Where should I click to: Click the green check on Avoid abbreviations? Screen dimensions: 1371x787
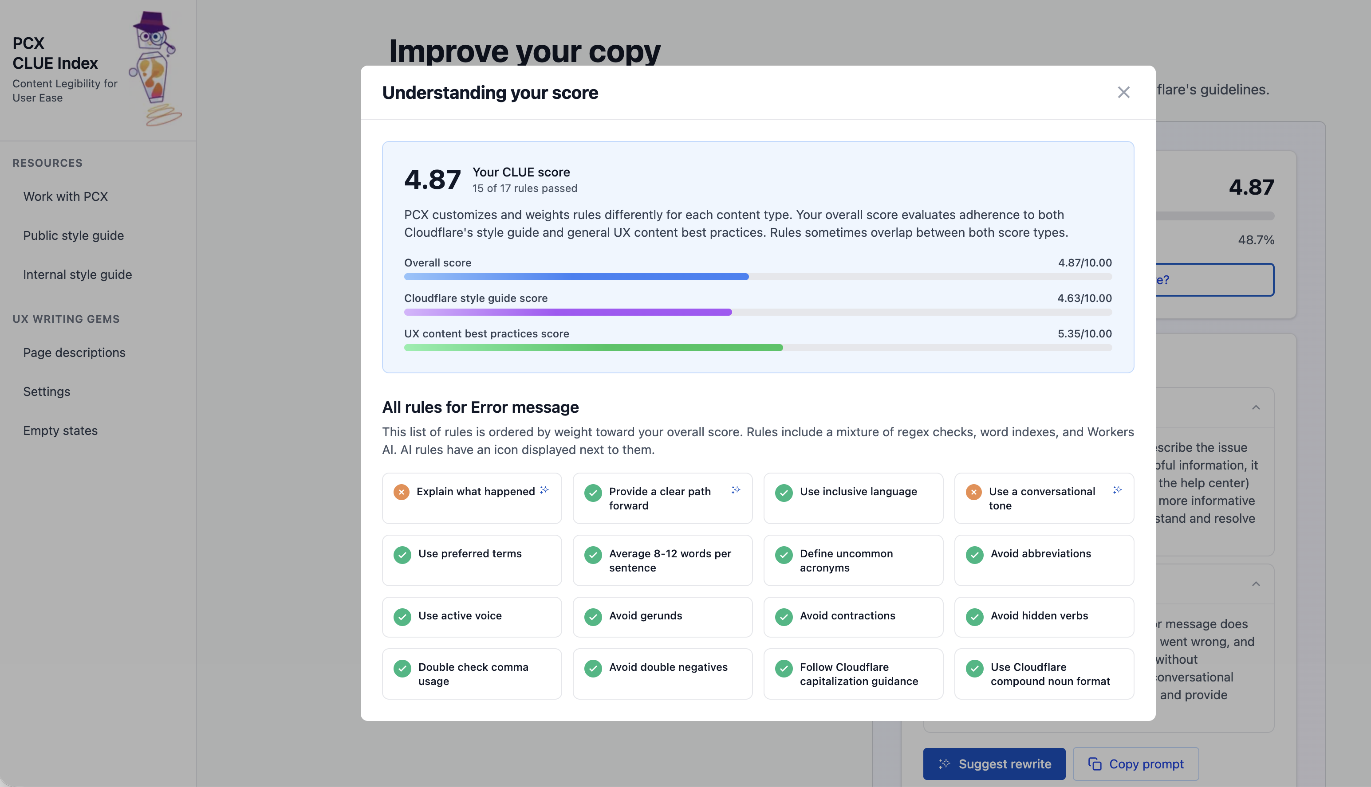[x=975, y=555]
